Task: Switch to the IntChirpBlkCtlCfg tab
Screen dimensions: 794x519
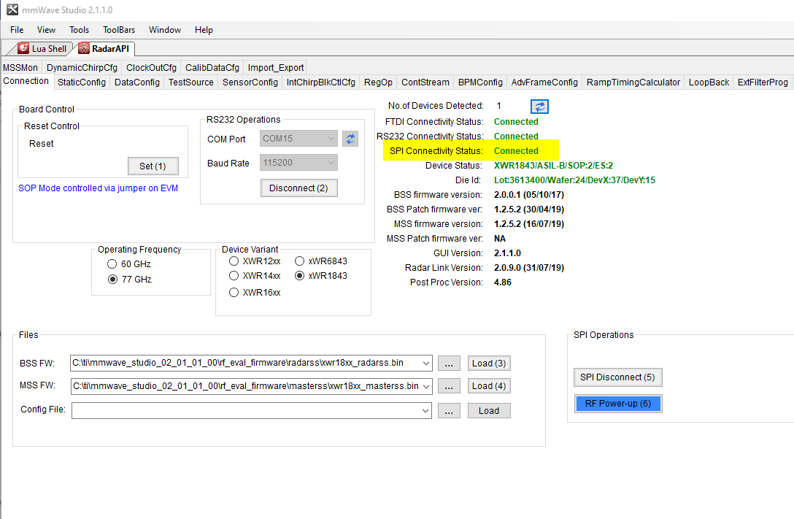Action: [320, 82]
